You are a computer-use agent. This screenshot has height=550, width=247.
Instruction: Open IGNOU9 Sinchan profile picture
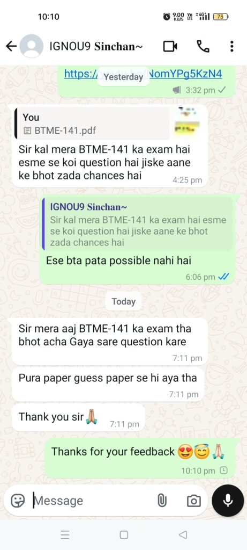(32, 46)
